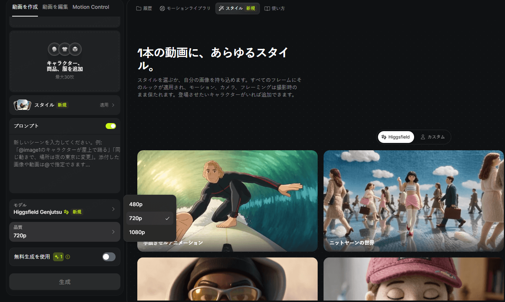
Task: Turn off the プロンプト toggle
Action: point(111,126)
